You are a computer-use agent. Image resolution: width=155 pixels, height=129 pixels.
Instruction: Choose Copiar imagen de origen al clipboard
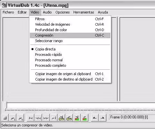[70, 74]
